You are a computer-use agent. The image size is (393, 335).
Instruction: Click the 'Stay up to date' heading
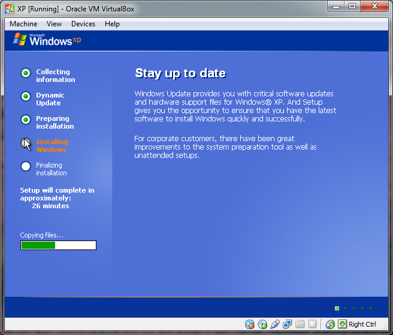tap(180, 74)
